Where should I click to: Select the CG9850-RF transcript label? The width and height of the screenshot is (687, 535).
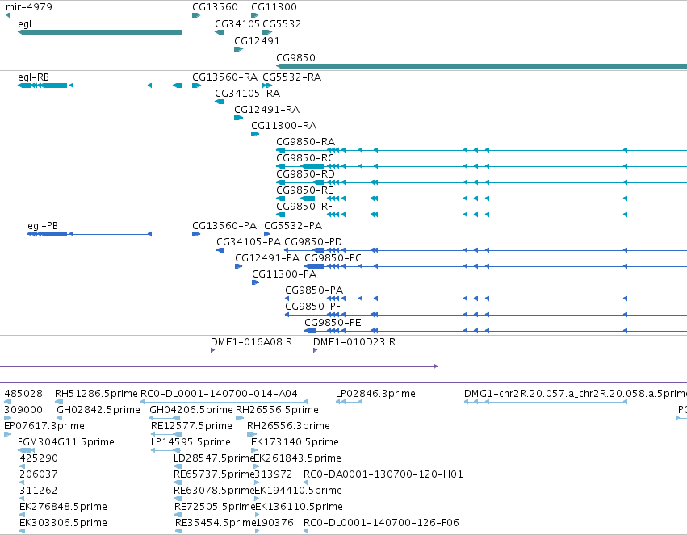point(304,207)
